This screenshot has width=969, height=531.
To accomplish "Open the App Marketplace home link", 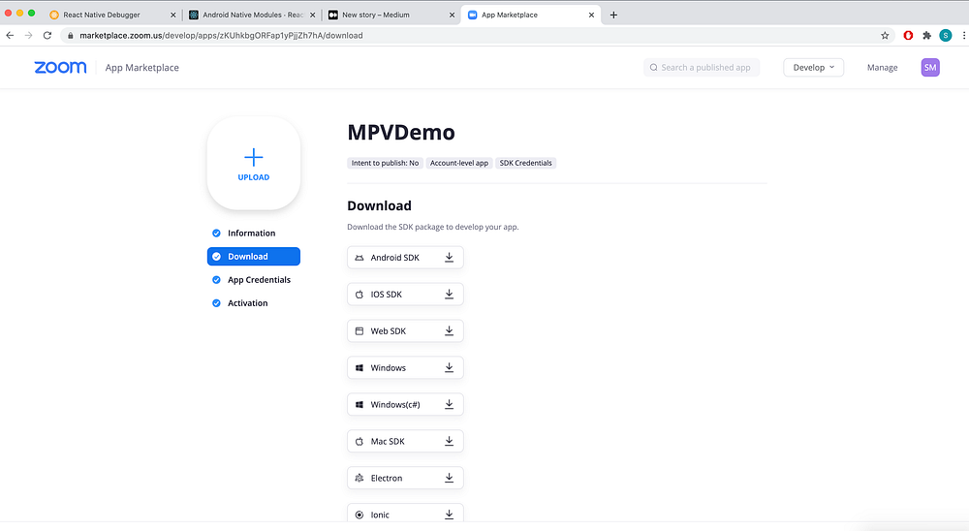I will click(x=142, y=68).
